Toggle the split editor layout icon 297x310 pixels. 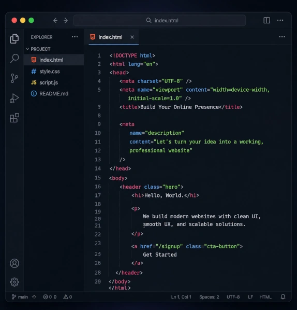(x=267, y=20)
